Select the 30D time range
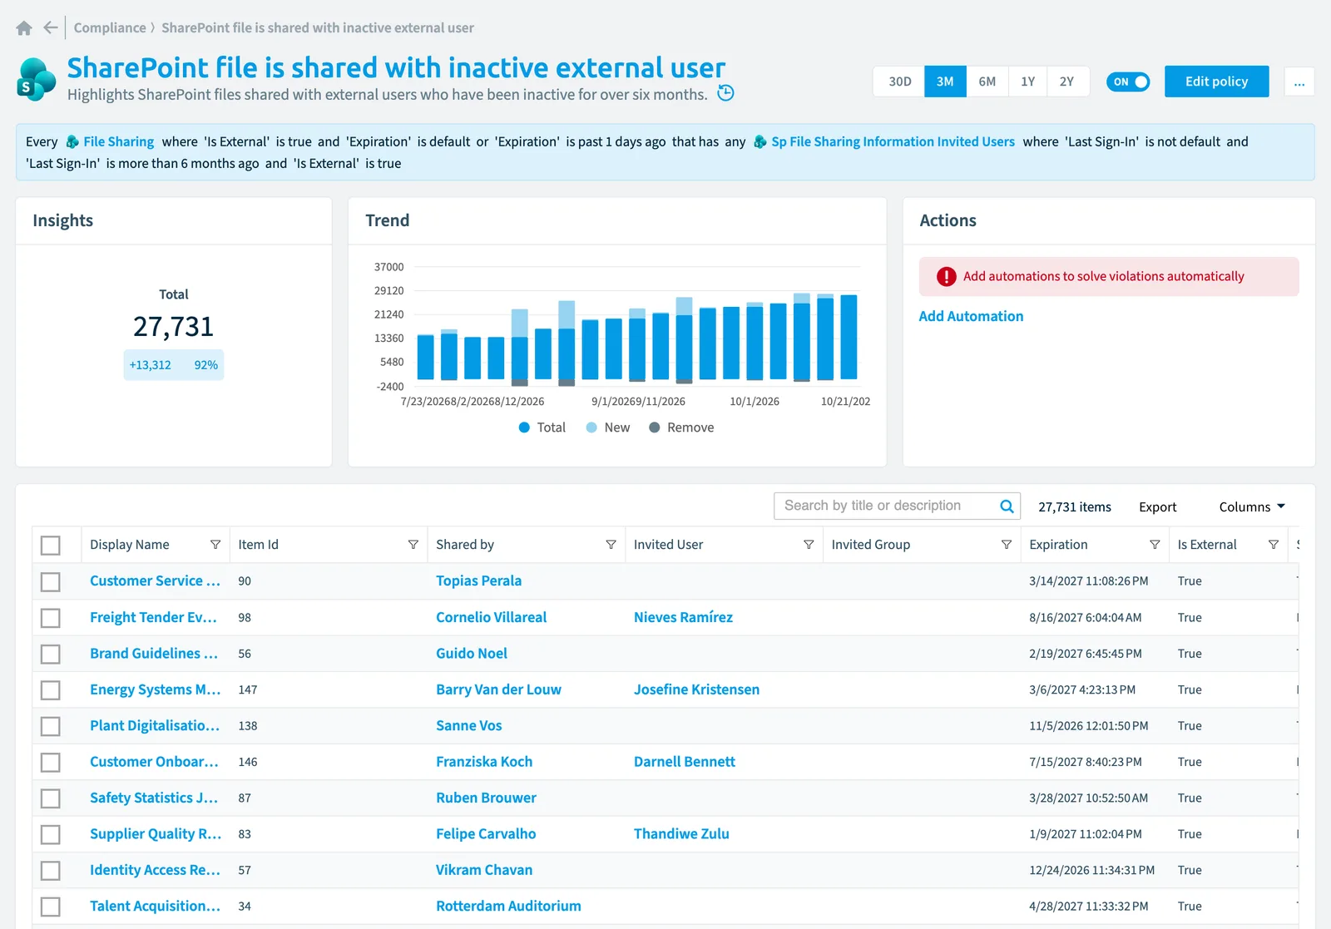 (x=899, y=82)
